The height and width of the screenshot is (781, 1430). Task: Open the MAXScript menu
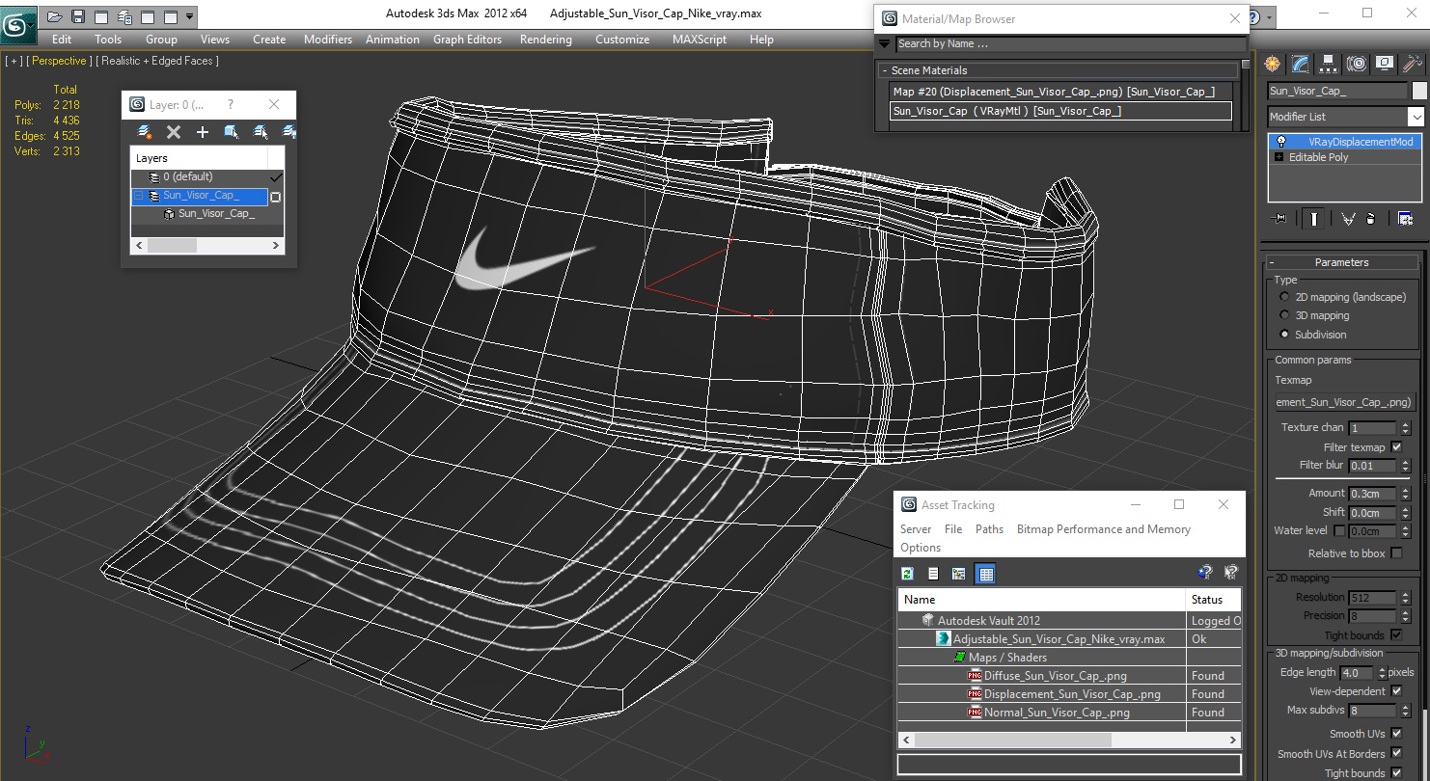700,40
